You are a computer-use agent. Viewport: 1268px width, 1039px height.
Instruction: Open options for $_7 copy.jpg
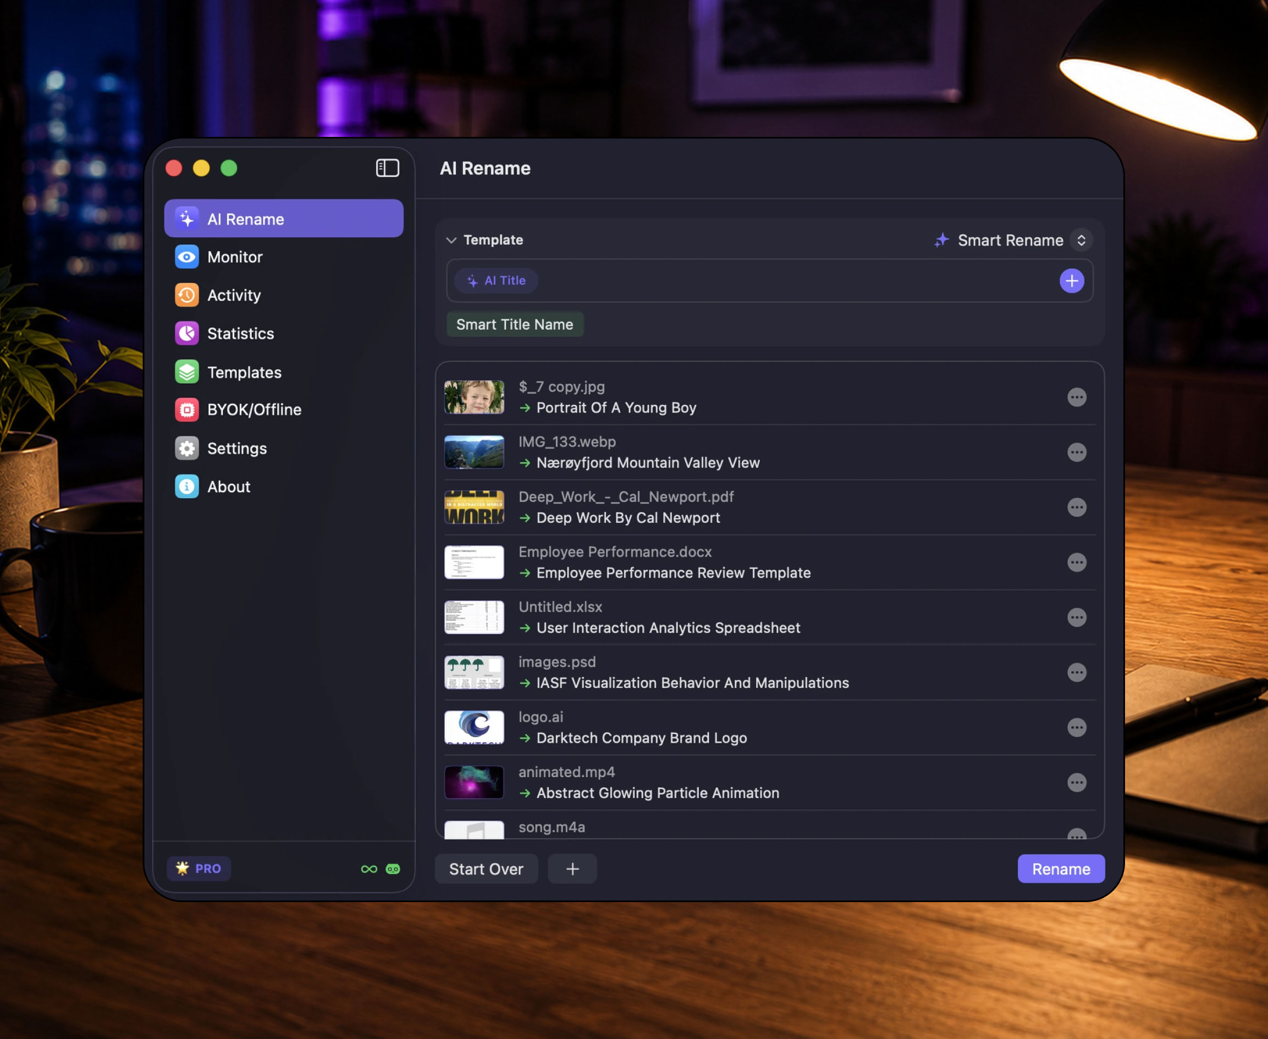pyautogui.click(x=1077, y=397)
